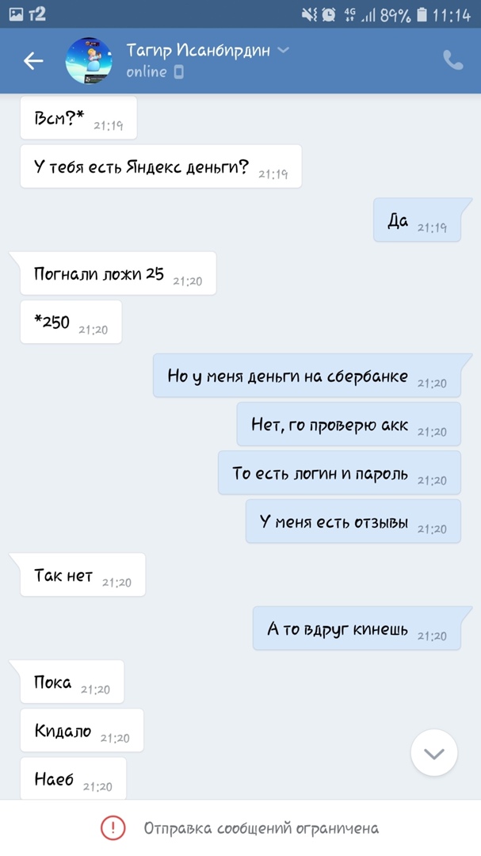Select message 'У тебя есть Яндекс деньги?'
481x856 pixels.
coord(161,166)
